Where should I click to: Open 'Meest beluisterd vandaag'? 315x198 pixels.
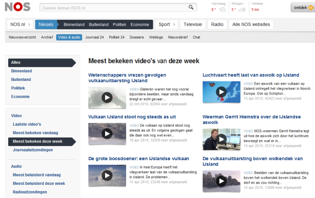pyautogui.click(x=37, y=175)
